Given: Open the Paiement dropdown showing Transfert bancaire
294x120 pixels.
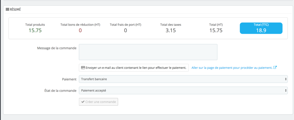Looking at the screenshot, I should (183, 79).
